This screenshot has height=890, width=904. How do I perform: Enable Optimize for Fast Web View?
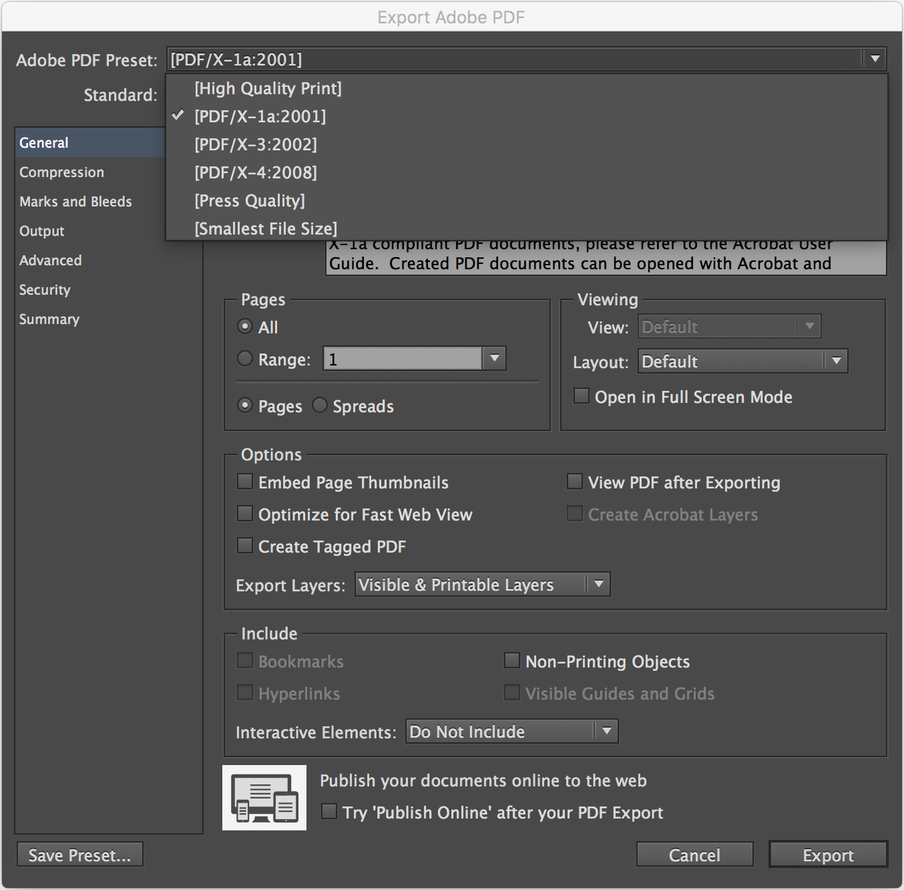point(245,514)
